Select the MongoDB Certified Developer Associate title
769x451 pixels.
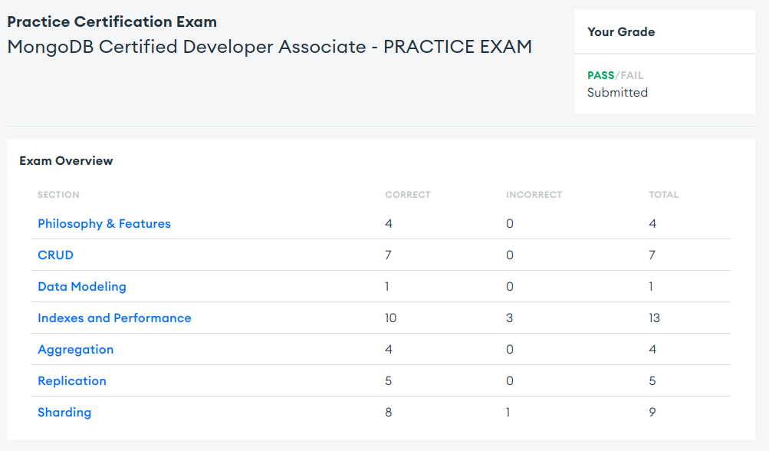pyautogui.click(x=268, y=46)
